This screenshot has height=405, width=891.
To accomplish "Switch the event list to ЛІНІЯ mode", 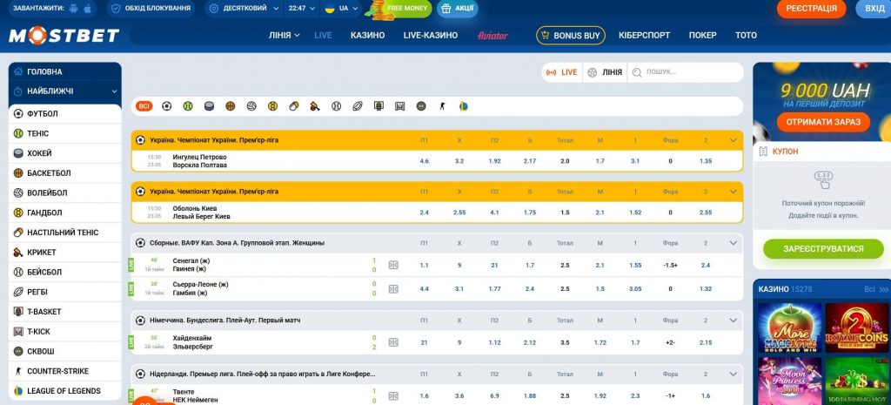I will point(605,72).
